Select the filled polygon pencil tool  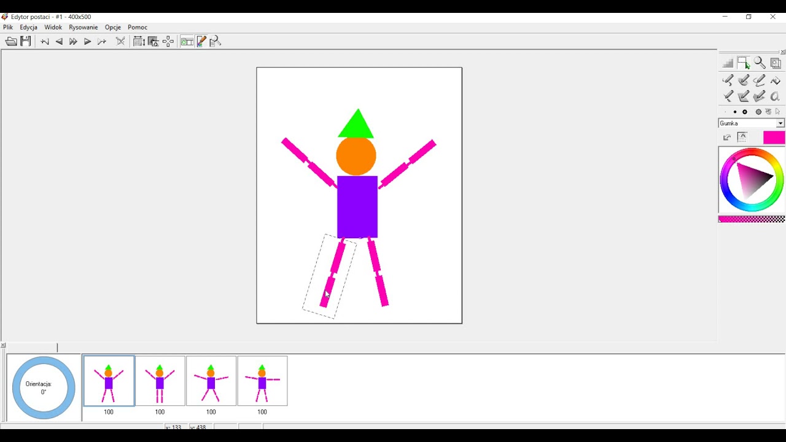tap(760, 96)
